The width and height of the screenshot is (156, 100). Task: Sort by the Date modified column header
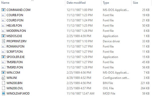(x=76, y=3)
